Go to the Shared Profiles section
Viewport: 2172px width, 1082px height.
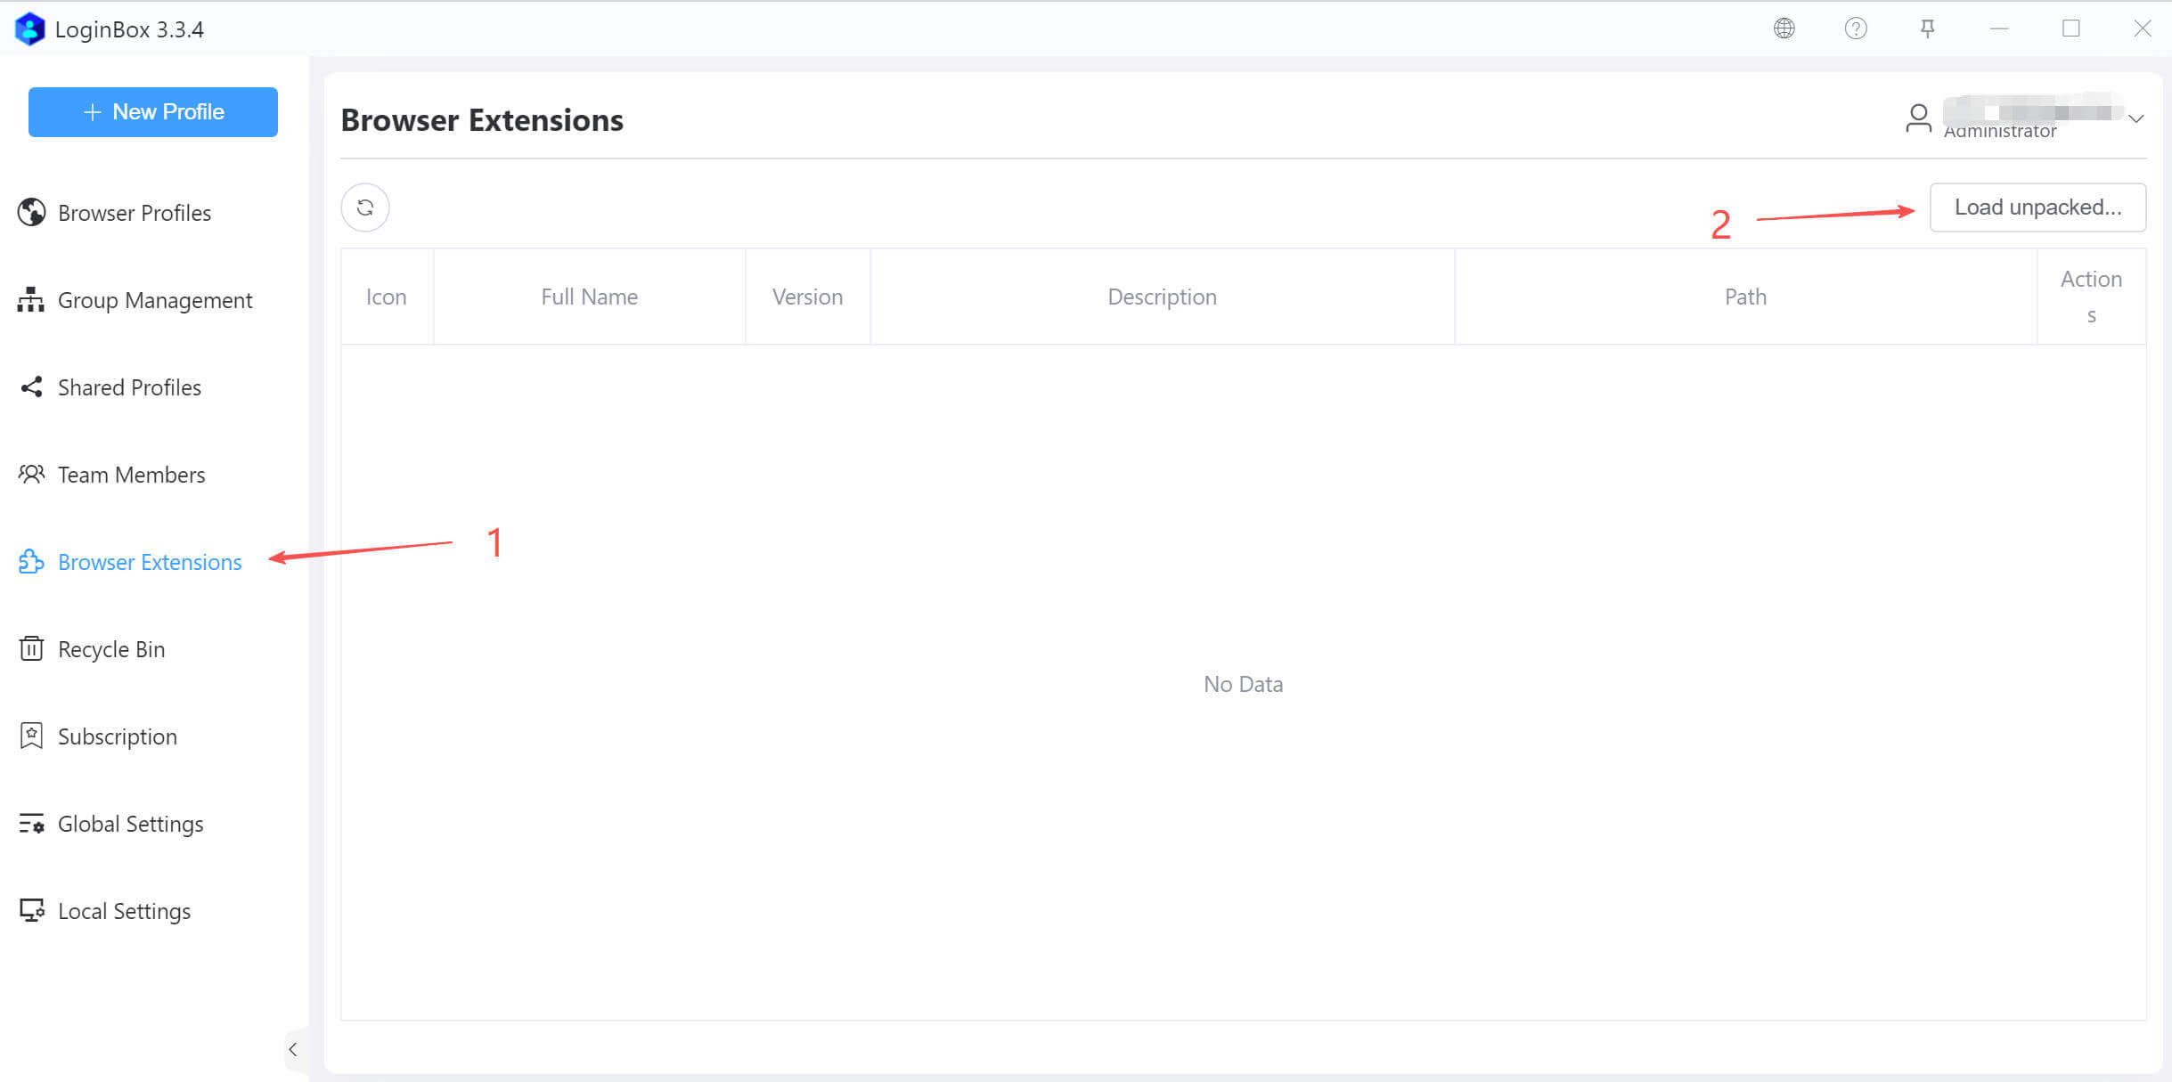[129, 387]
